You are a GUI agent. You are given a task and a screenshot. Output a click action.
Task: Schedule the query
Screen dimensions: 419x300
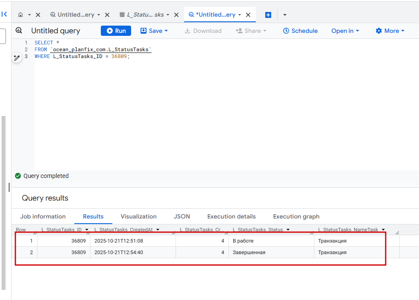click(x=300, y=31)
